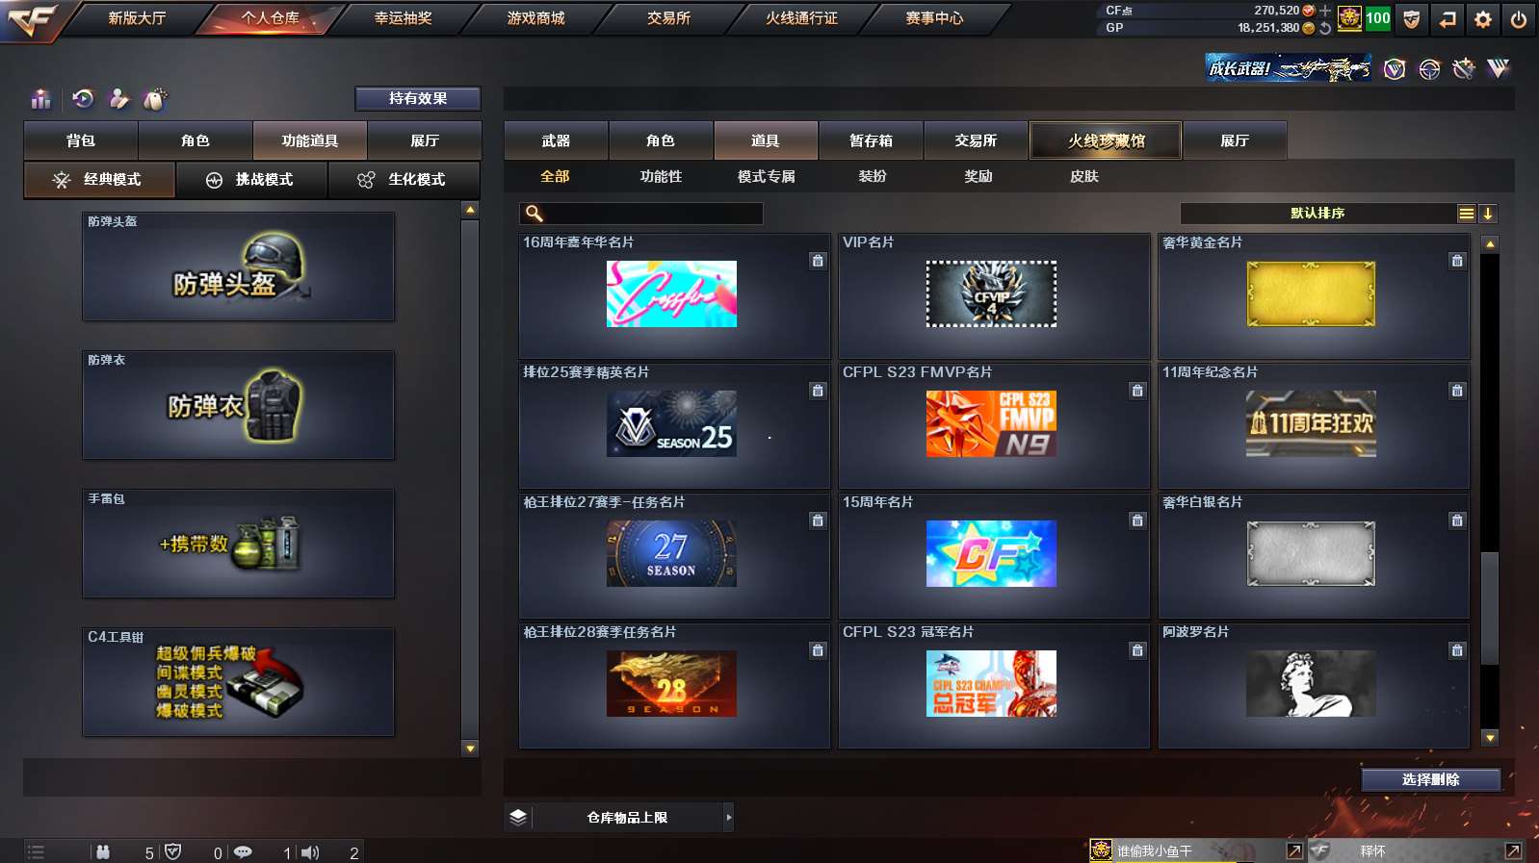Click trash icon on 奢华黄金名片
The height and width of the screenshot is (863, 1539).
click(x=1457, y=261)
